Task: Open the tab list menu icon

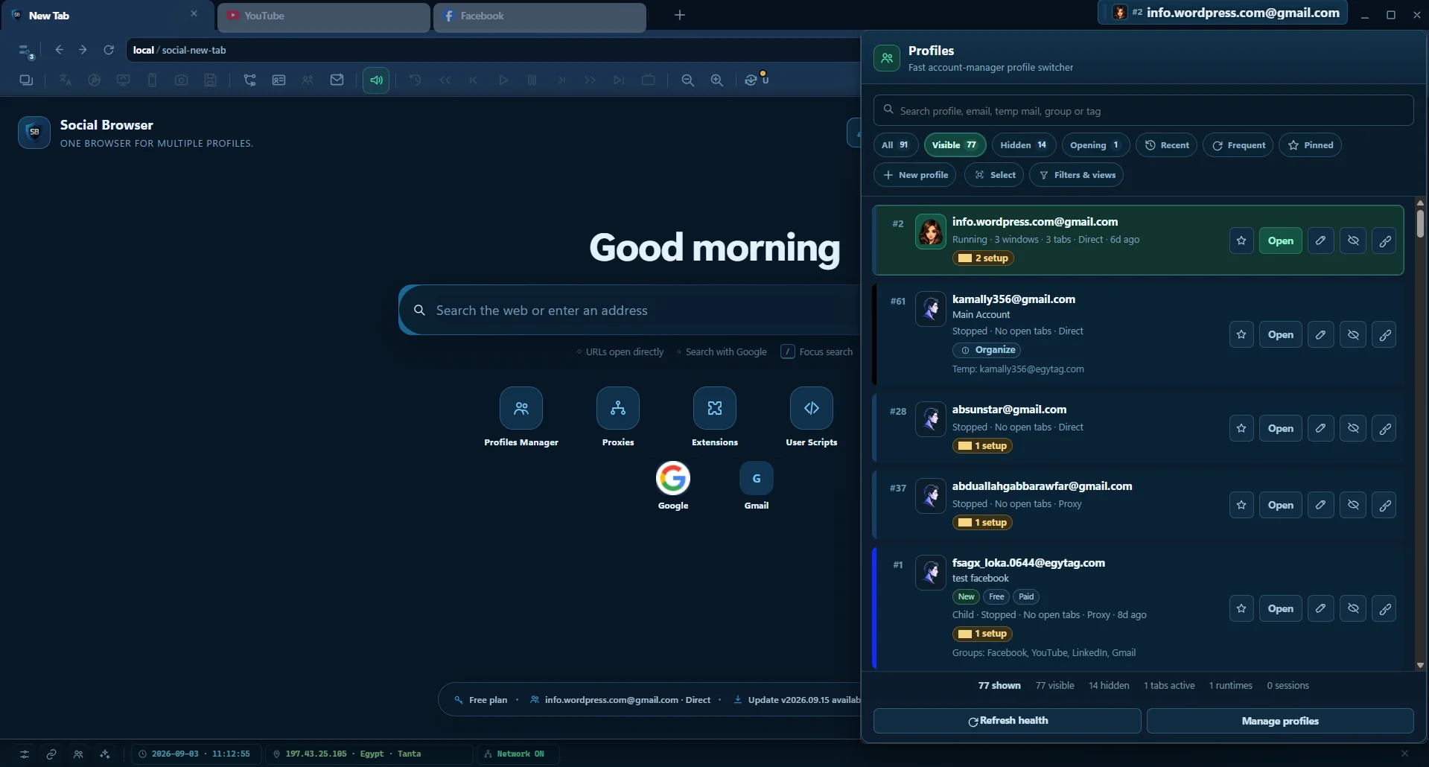Action: tap(26, 51)
